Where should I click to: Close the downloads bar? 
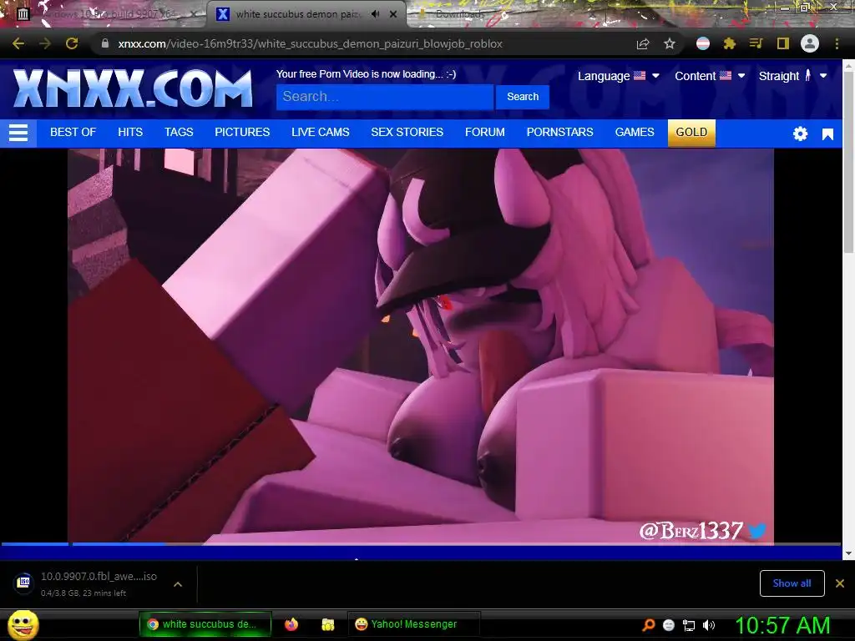tap(840, 583)
